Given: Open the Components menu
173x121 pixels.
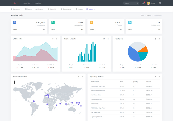Looking at the screenshot, I should point(66,9).
